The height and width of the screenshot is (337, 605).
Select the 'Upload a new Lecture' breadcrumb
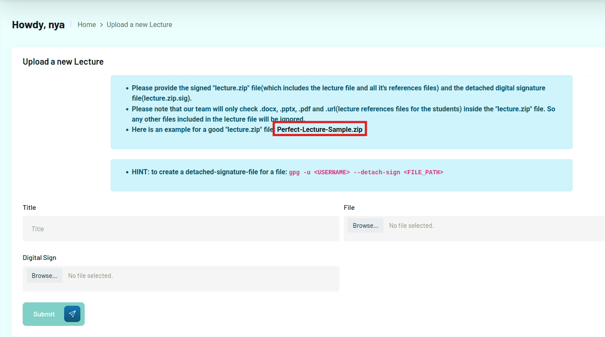(x=139, y=25)
